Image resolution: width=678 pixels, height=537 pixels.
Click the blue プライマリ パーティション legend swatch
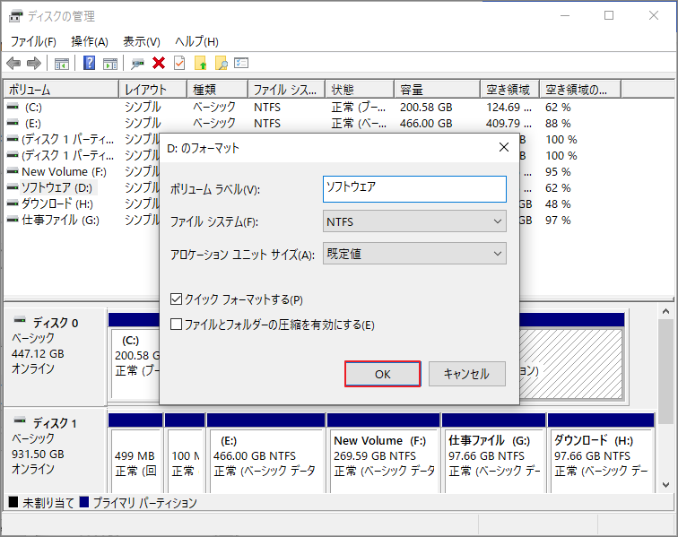pyautogui.click(x=84, y=502)
